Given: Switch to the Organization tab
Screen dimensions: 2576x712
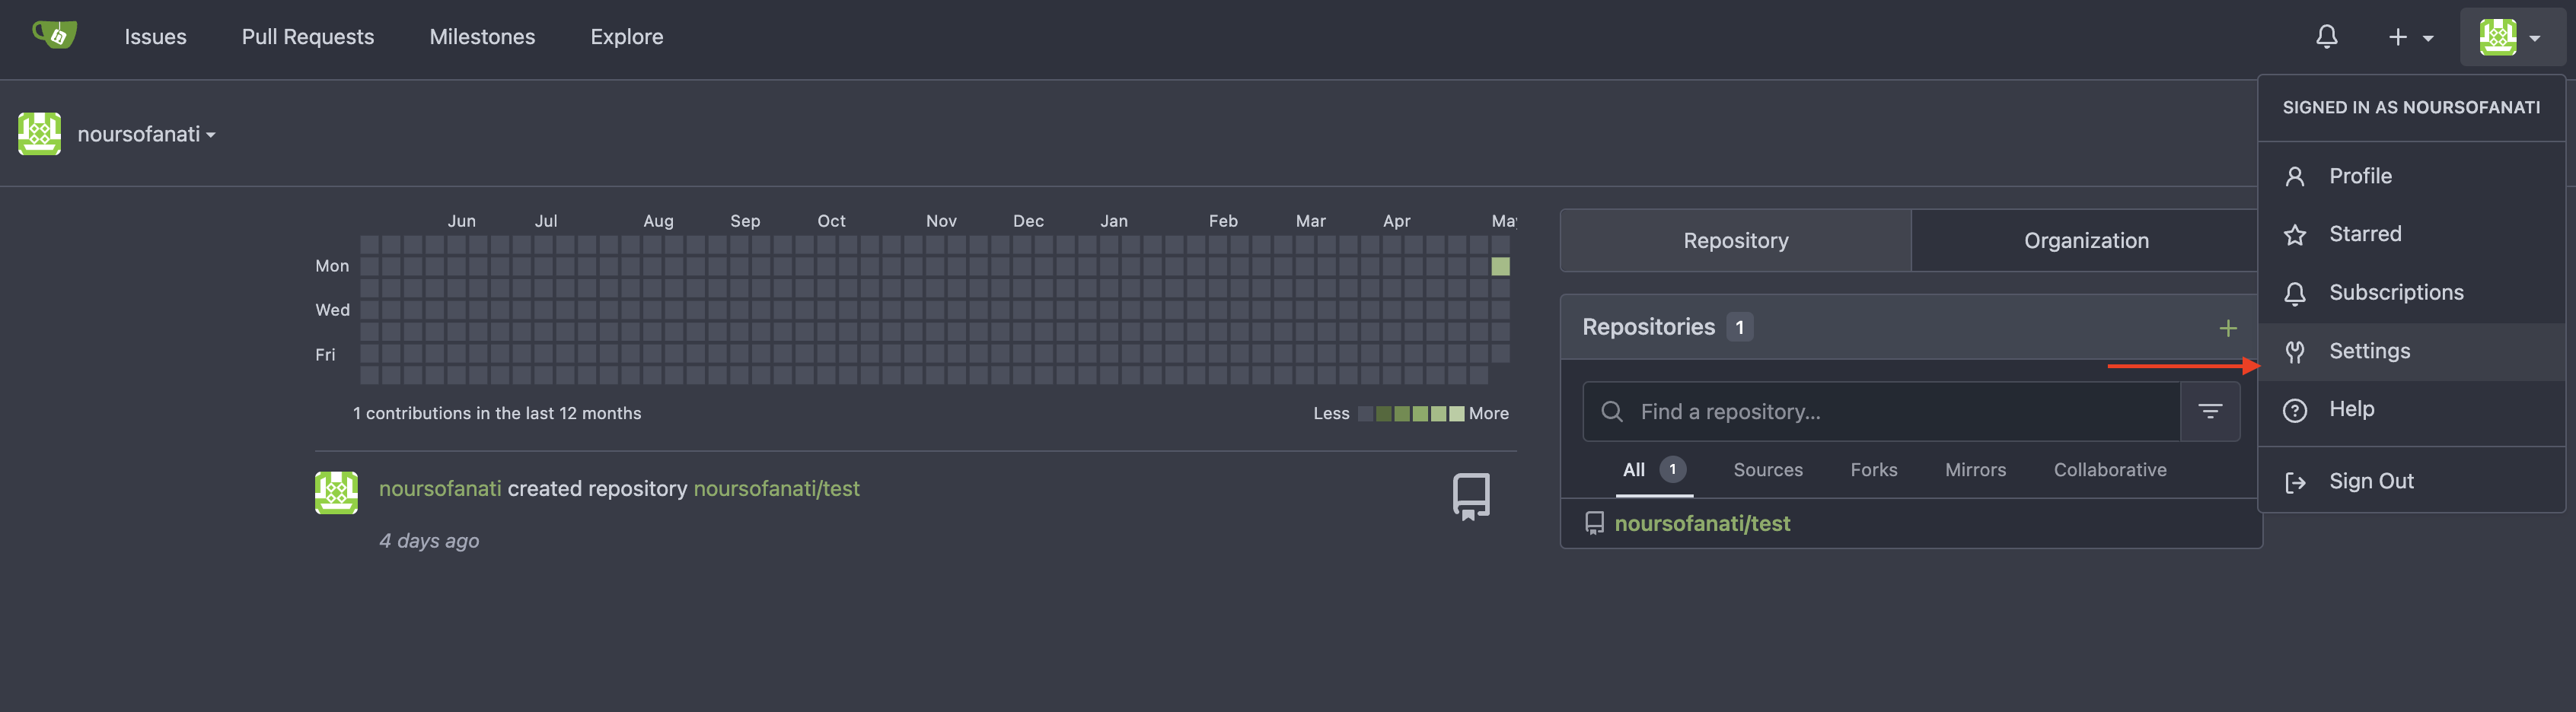Looking at the screenshot, I should 2086,240.
